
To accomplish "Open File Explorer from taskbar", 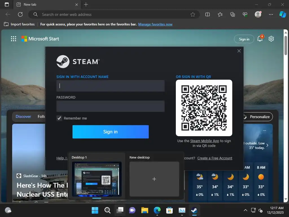I will pos(145,210).
